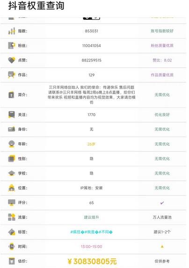Select the 标签 tag icon
189x268 pixels.
click(12, 232)
